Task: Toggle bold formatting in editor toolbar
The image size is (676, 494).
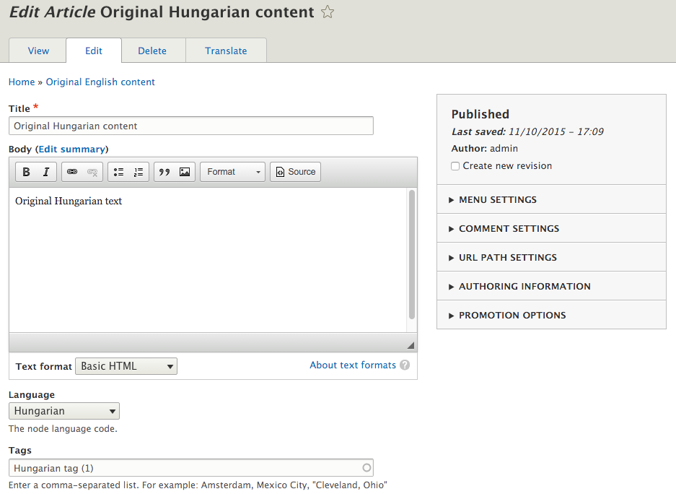Action: coord(26,172)
